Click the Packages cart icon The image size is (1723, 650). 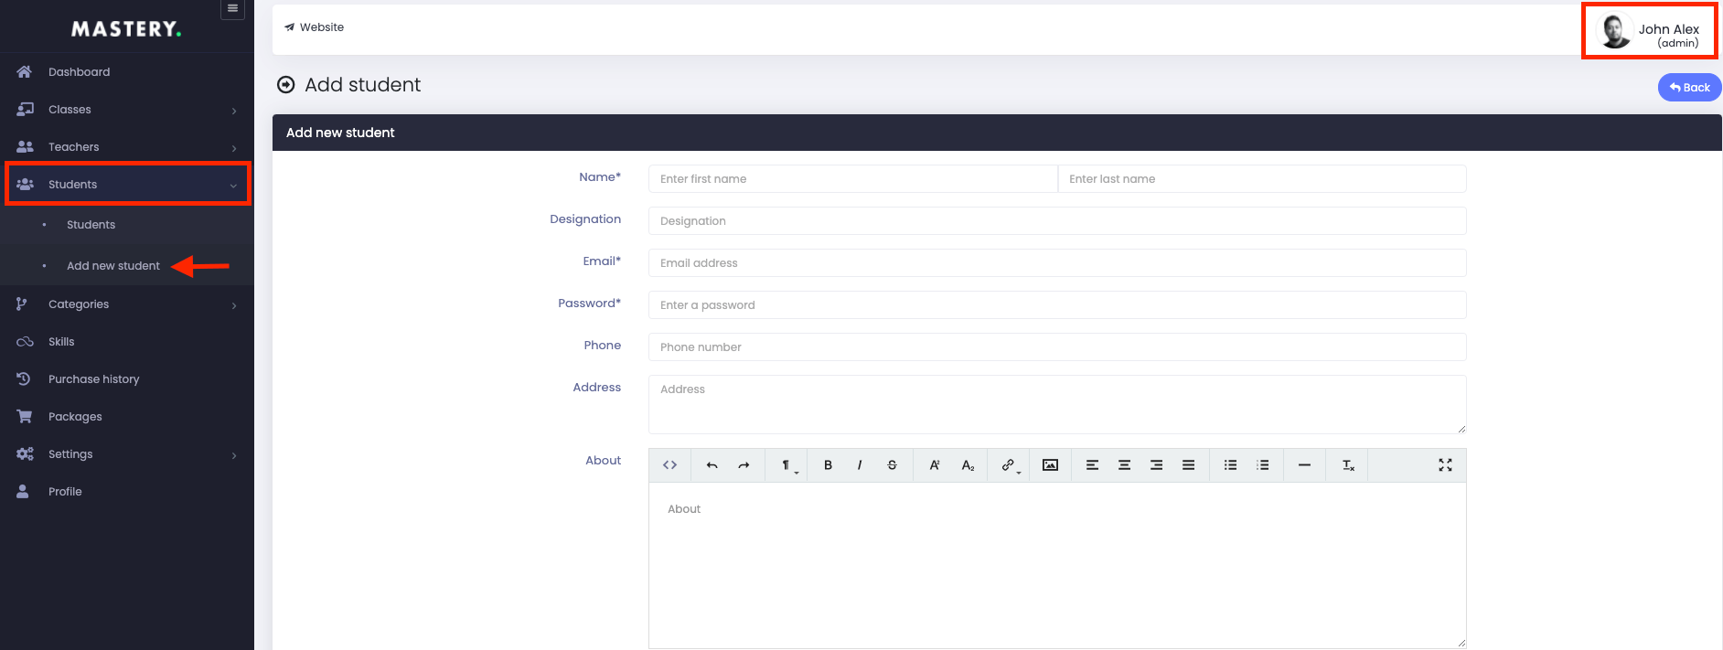tap(25, 416)
